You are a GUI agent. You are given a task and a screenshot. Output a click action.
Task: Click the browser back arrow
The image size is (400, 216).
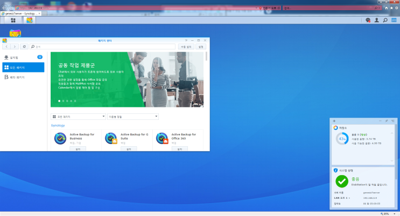[4, 8]
